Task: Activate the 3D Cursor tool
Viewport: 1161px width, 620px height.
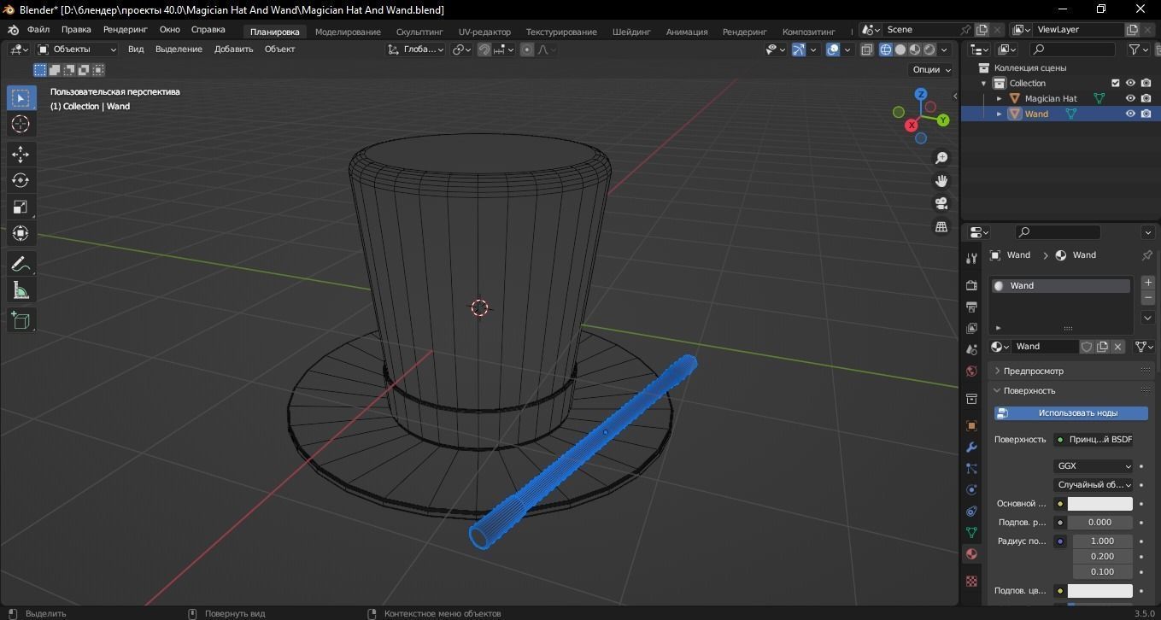Action: (x=21, y=125)
